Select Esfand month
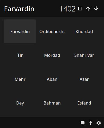The height and width of the screenshot is (128, 104). coord(84,103)
